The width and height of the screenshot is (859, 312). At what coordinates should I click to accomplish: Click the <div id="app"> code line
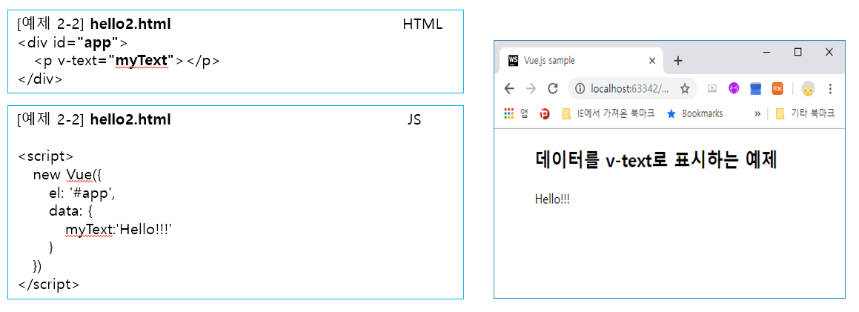coord(73,42)
